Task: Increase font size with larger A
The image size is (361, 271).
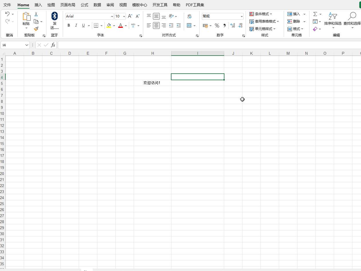Action: coord(130,16)
